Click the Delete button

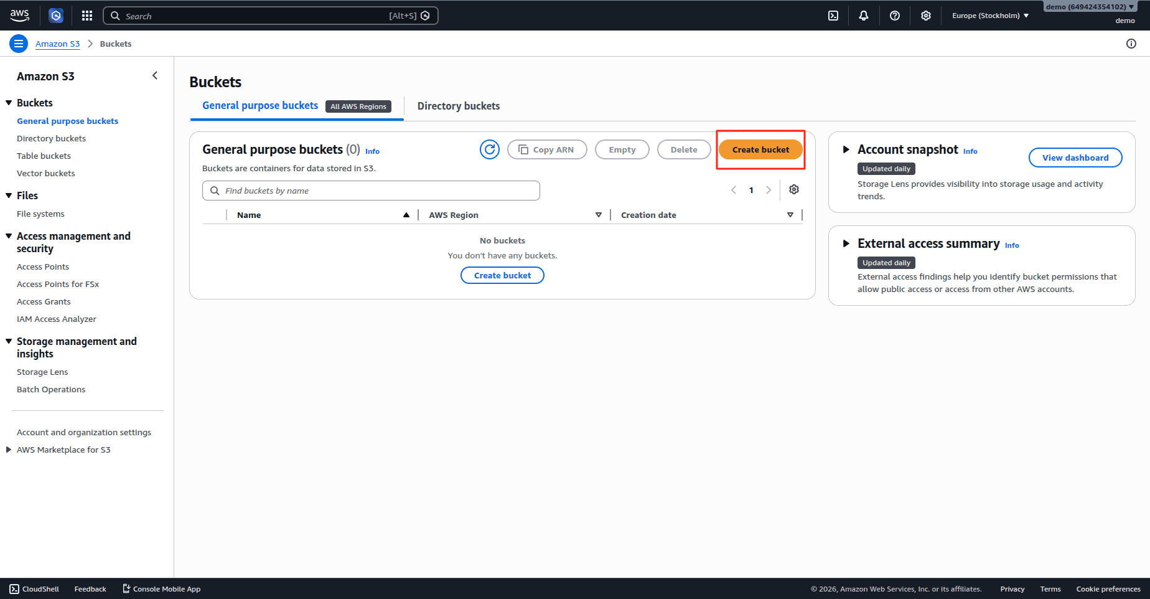pyautogui.click(x=684, y=149)
